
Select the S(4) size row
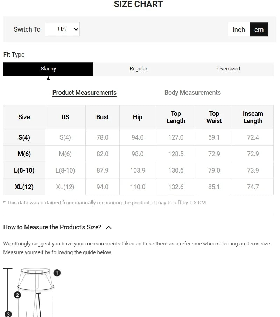click(24, 137)
